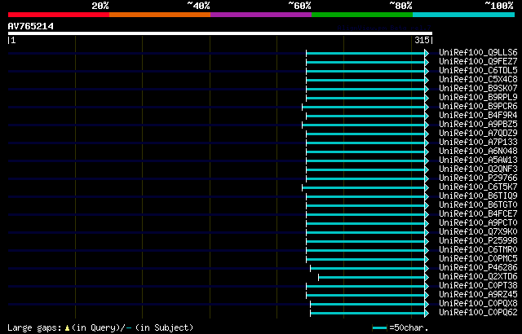Click the UniRef100_C5X4C8 label

(x=478, y=80)
